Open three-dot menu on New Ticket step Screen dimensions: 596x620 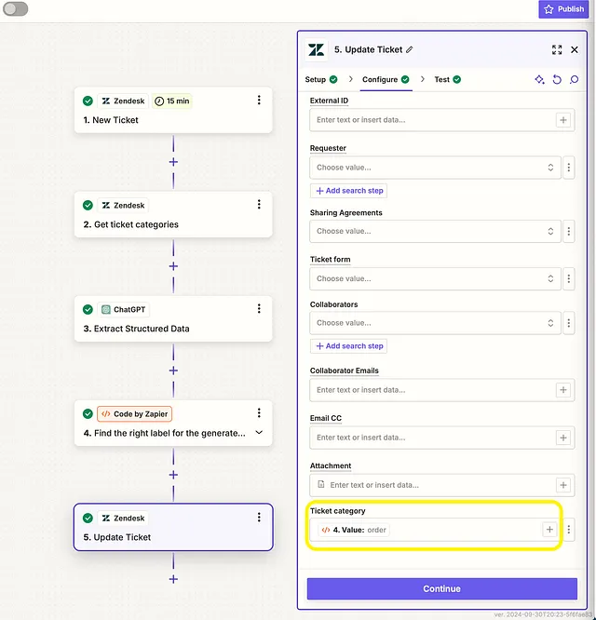point(259,100)
